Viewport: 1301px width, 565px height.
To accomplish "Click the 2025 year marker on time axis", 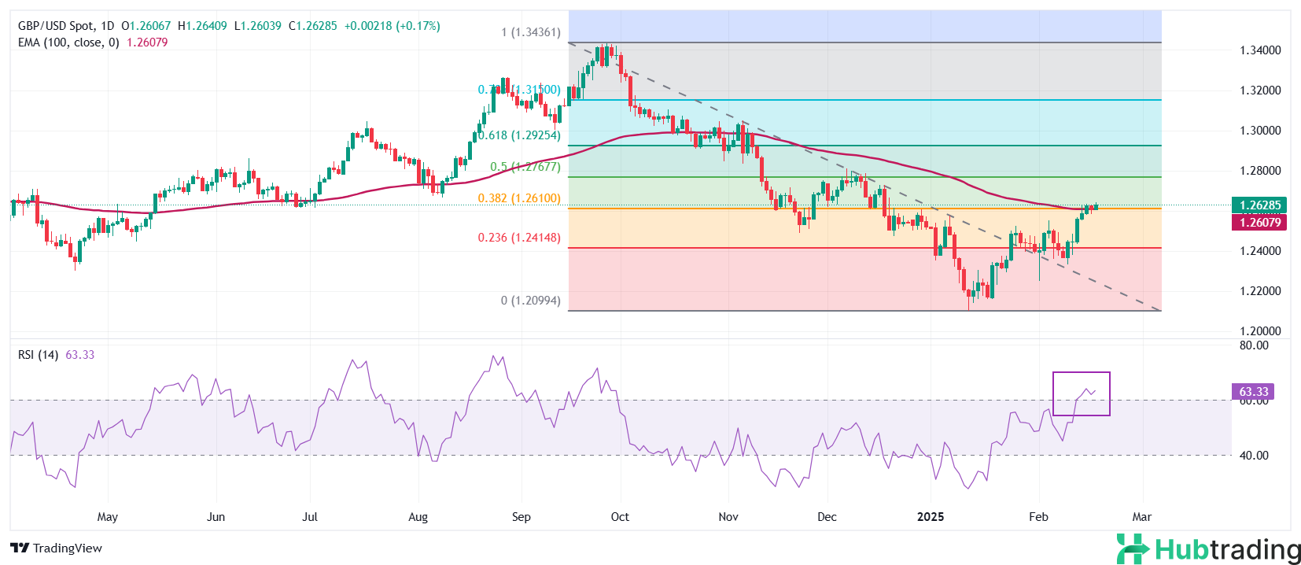I will (x=931, y=517).
